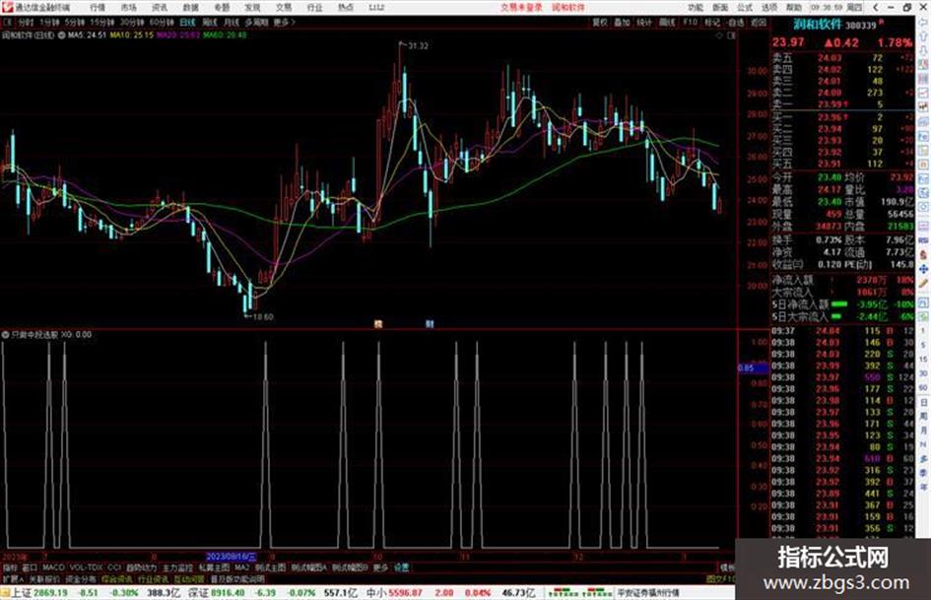Open the 综合资讯 tab
The width and height of the screenshot is (931, 600).
click(x=117, y=578)
